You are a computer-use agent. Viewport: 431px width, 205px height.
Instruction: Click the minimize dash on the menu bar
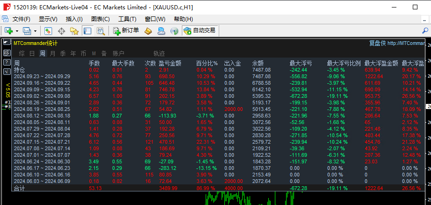425,20
